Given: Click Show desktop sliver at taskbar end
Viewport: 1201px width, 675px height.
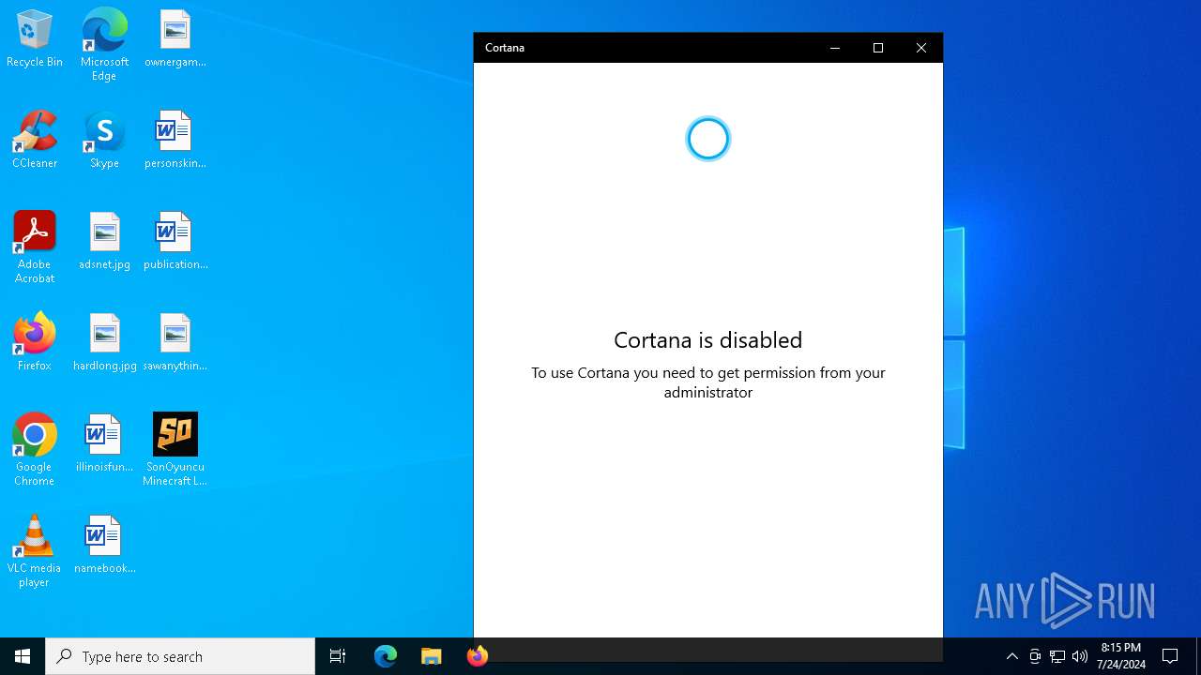Looking at the screenshot, I should [x=1198, y=656].
